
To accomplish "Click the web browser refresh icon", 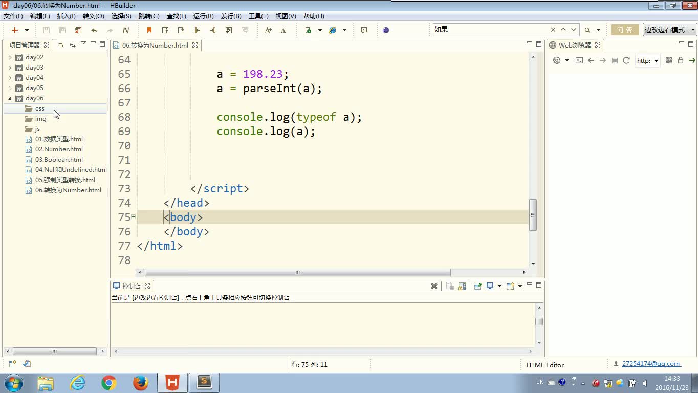I will point(626,60).
